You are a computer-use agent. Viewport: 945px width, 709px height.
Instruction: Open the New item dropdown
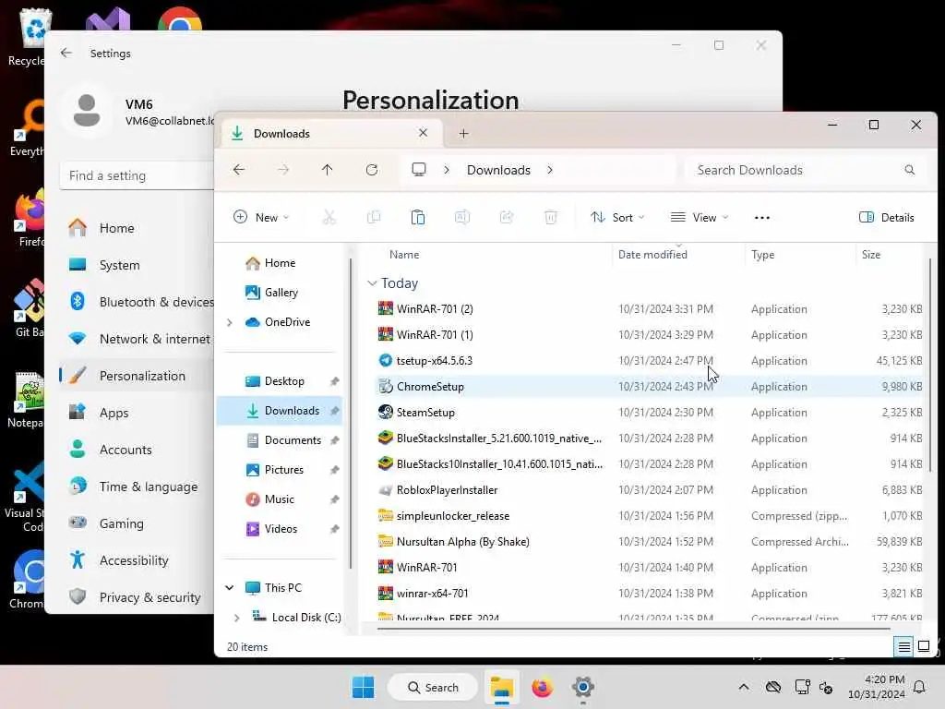click(x=261, y=218)
